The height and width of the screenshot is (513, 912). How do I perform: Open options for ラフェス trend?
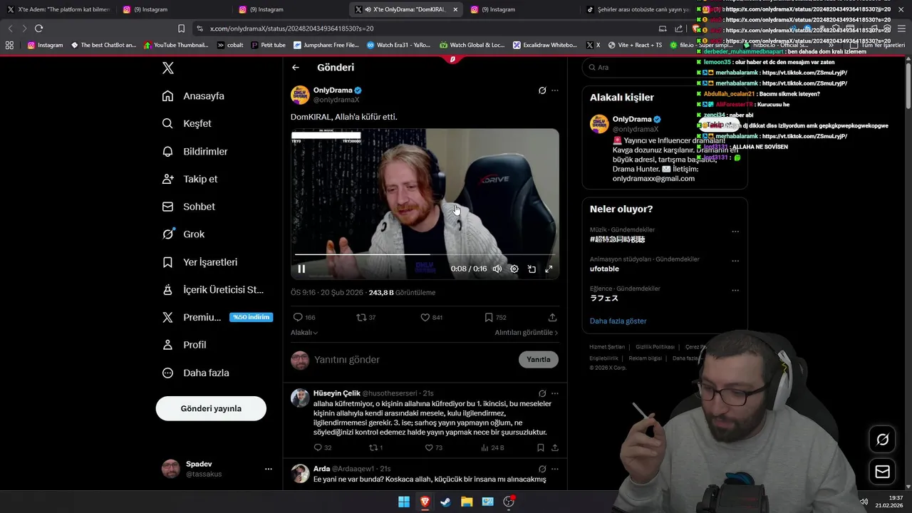pyautogui.click(x=735, y=291)
